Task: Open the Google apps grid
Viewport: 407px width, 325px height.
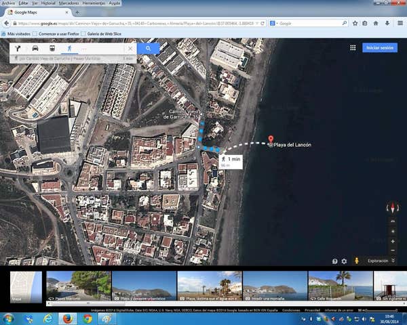Action: 353,48
